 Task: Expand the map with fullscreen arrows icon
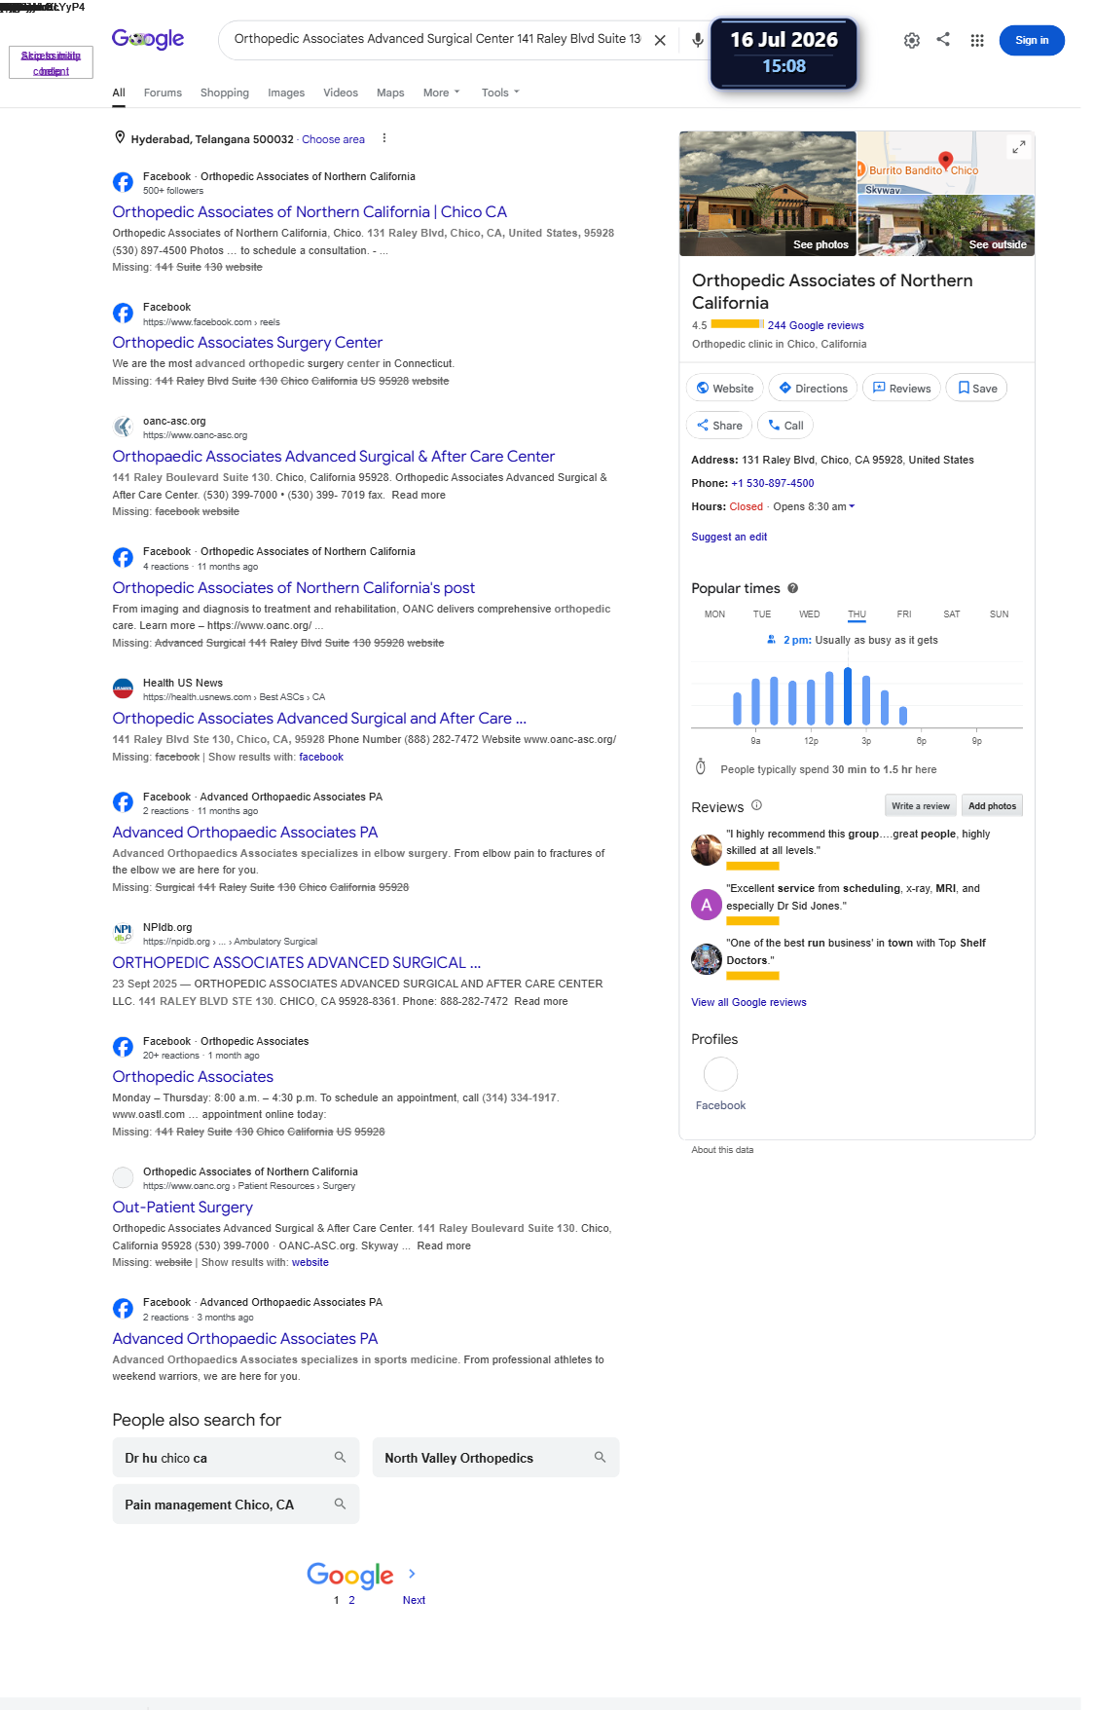[x=1018, y=147]
